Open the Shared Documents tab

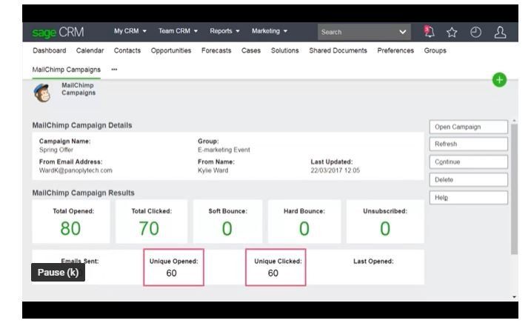tap(338, 50)
